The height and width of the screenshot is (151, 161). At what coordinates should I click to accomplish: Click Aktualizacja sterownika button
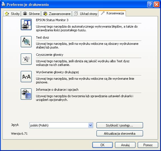coord(119,134)
